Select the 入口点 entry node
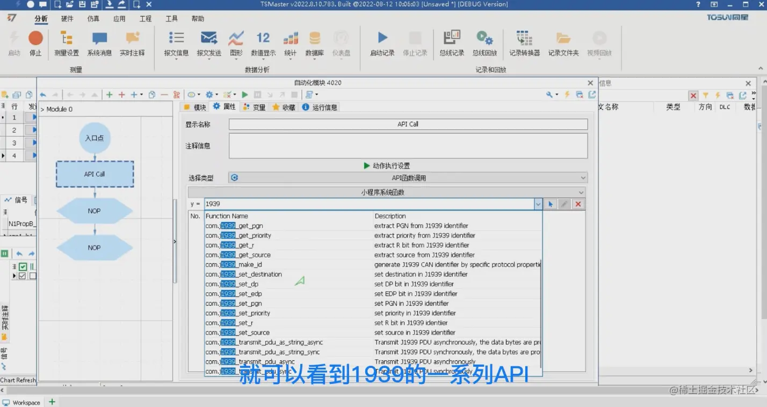The height and width of the screenshot is (407, 767). [95, 138]
